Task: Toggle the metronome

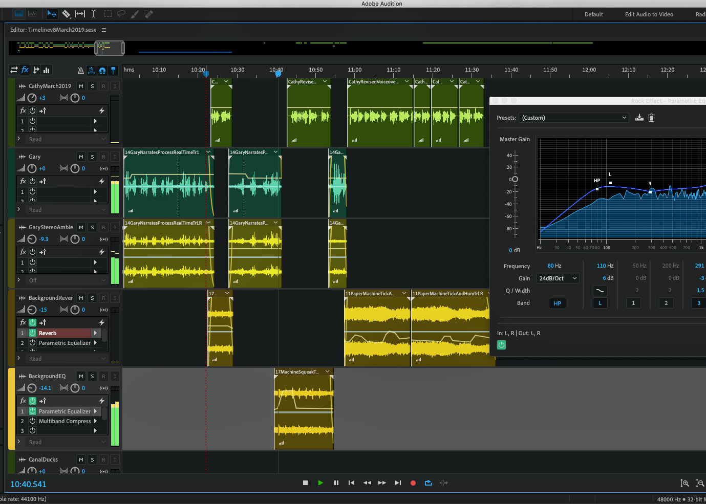Action: pyautogui.click(x=80, y=70)
